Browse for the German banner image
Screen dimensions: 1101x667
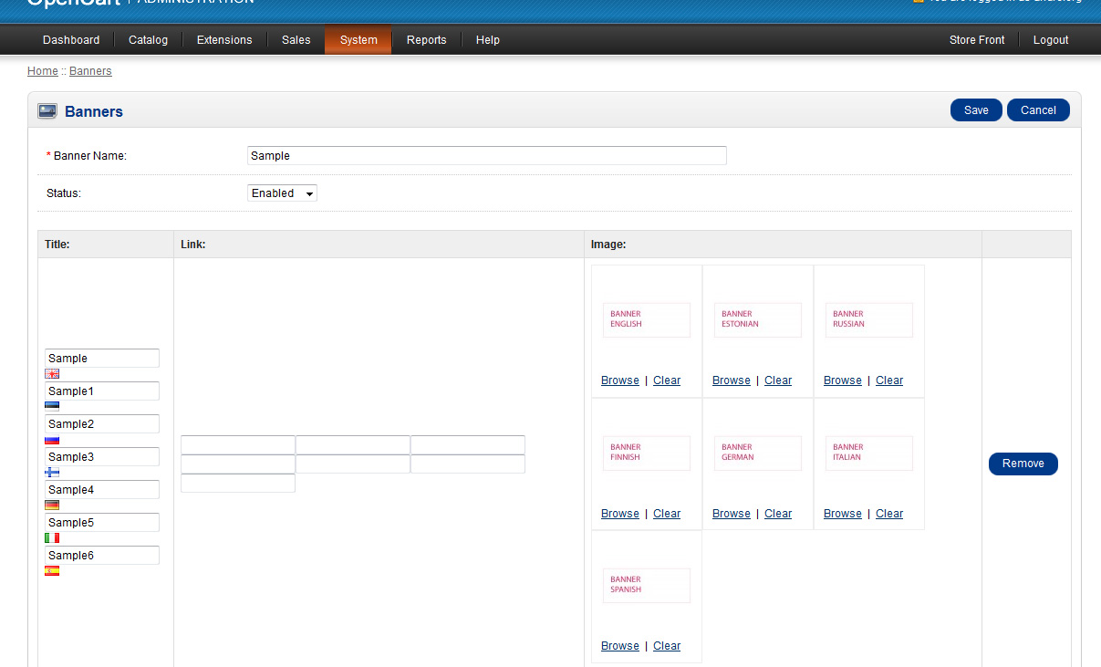(732, 514)
